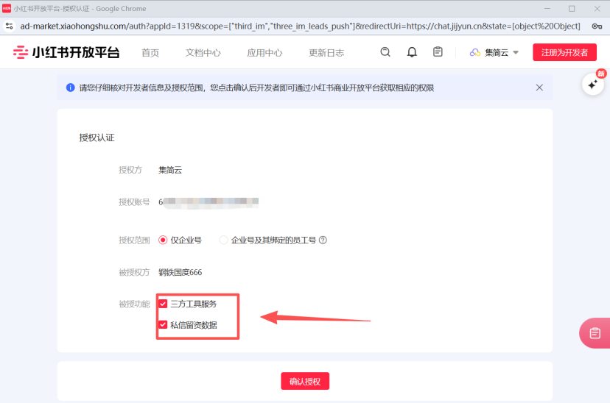610x403 pixels.
Task: Click the browser address bar URL
Action: click(x=300, y=26)
